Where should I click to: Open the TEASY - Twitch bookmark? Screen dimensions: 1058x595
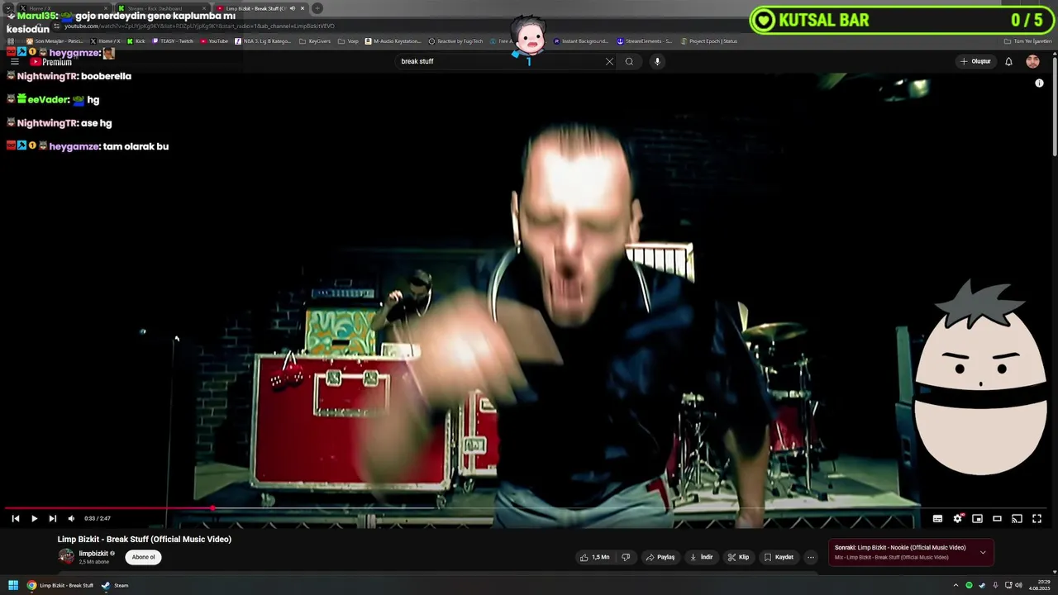pos(173,40)
